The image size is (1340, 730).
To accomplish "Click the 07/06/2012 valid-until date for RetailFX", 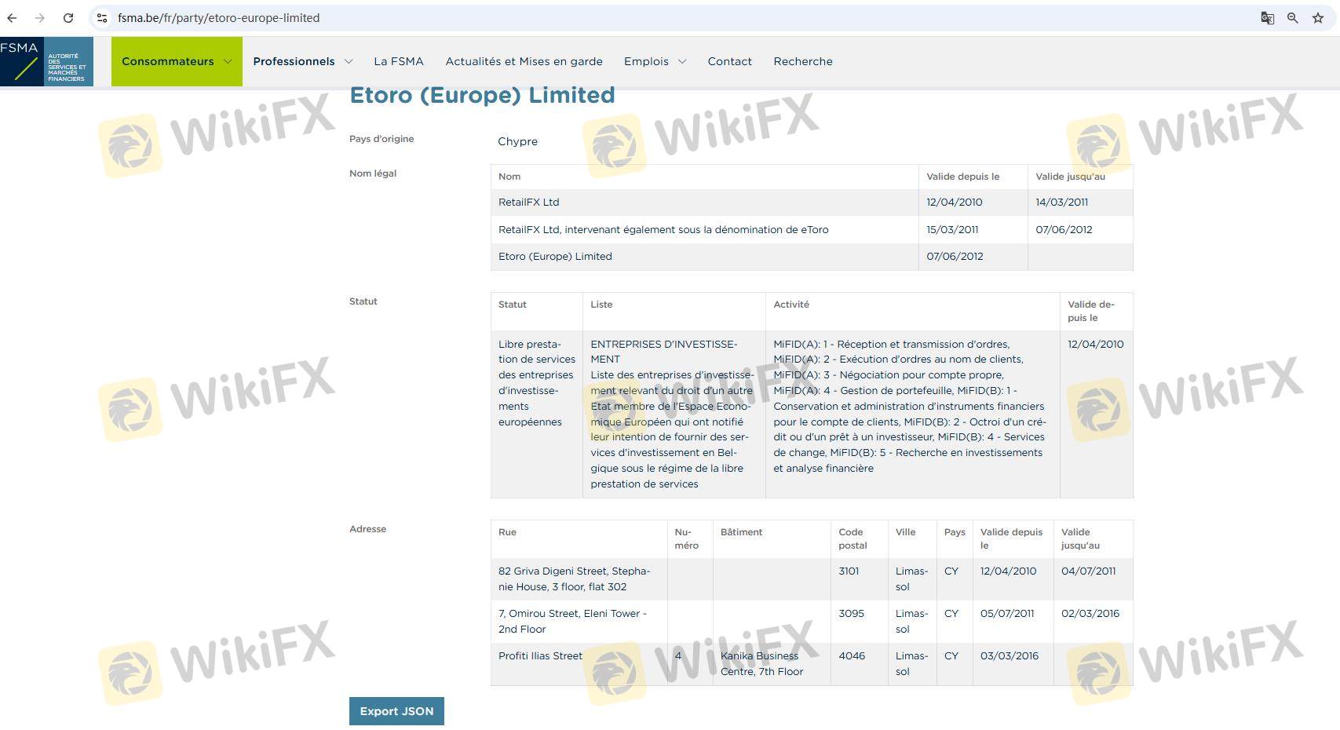I will [x=1064, y=230].
